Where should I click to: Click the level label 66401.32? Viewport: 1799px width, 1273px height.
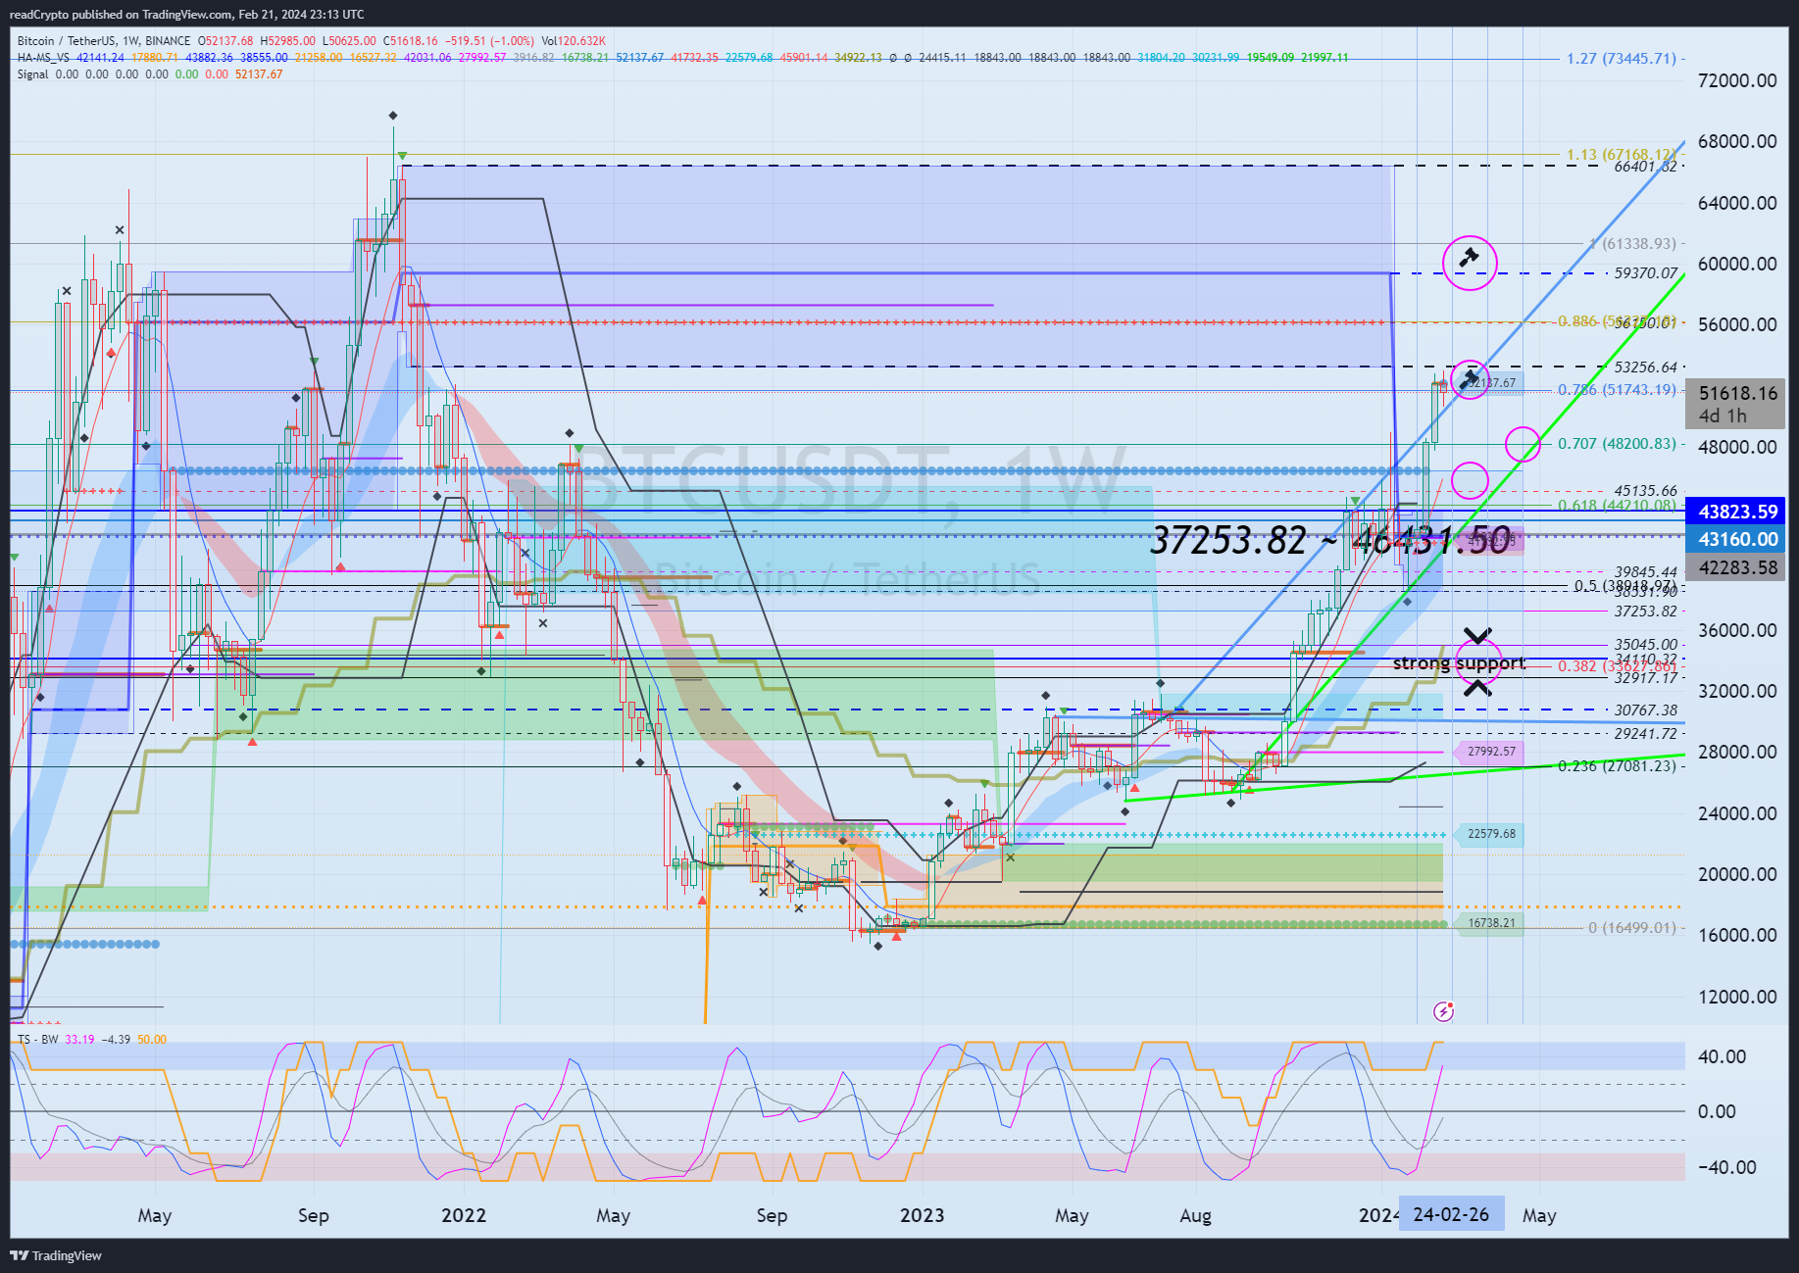click(x=1646, y=167)
